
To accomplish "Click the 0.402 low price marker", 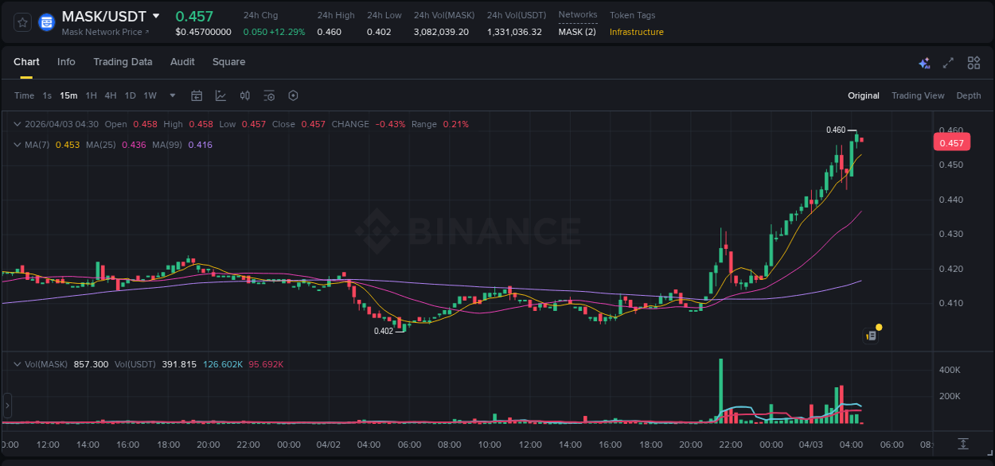I will tap(384, 331).
